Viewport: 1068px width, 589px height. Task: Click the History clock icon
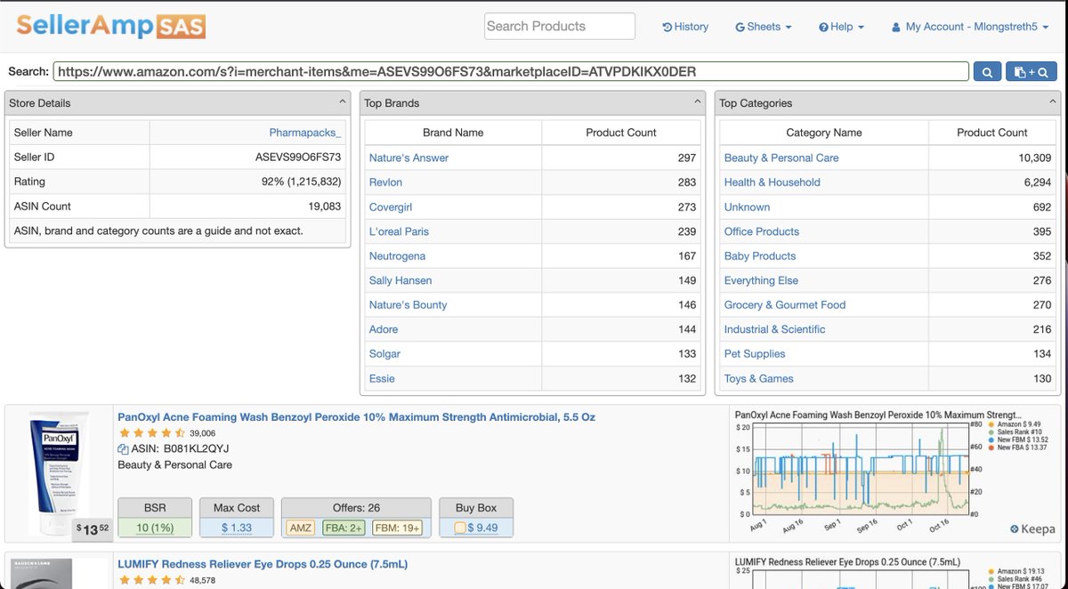(x=665, y=27)
